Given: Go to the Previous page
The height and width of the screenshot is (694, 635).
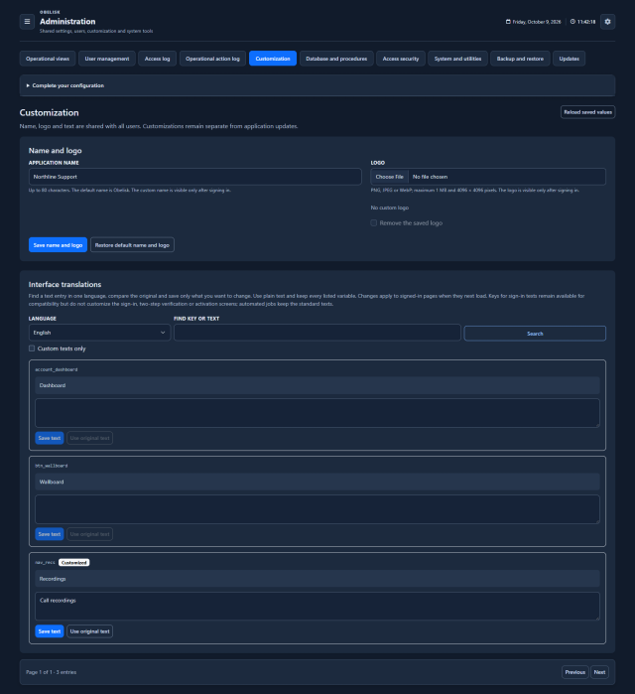Looking at the screenshot, I should click(574, 672).
